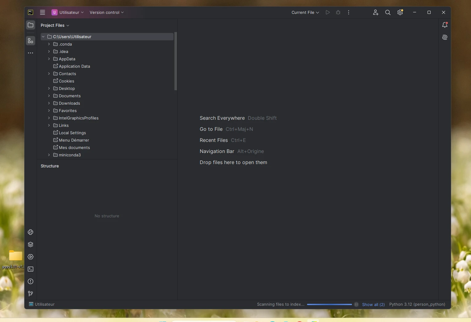
Task: Open the Terminal tool window
Action: click(x=31, y=269)
